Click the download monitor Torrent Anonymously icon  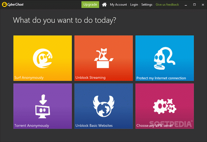tap(43, 106)
